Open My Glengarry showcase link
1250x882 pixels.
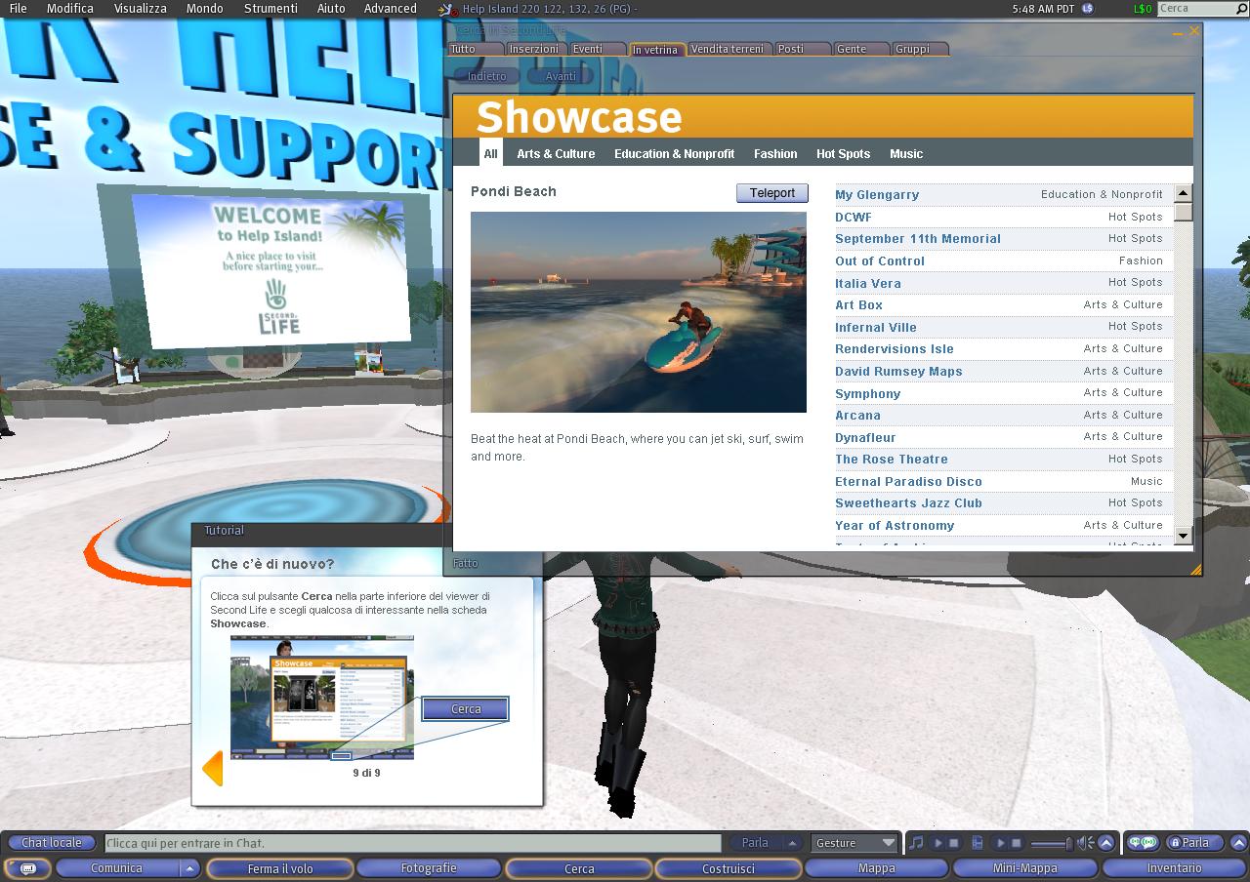(x=877, y=195)
